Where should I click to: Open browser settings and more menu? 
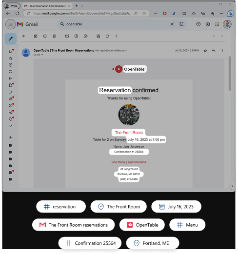[x=221, y=14]
